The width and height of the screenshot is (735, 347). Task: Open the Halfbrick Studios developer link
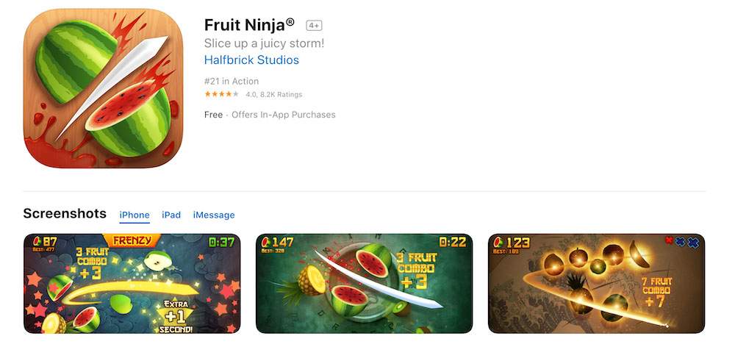click(251, 60)
